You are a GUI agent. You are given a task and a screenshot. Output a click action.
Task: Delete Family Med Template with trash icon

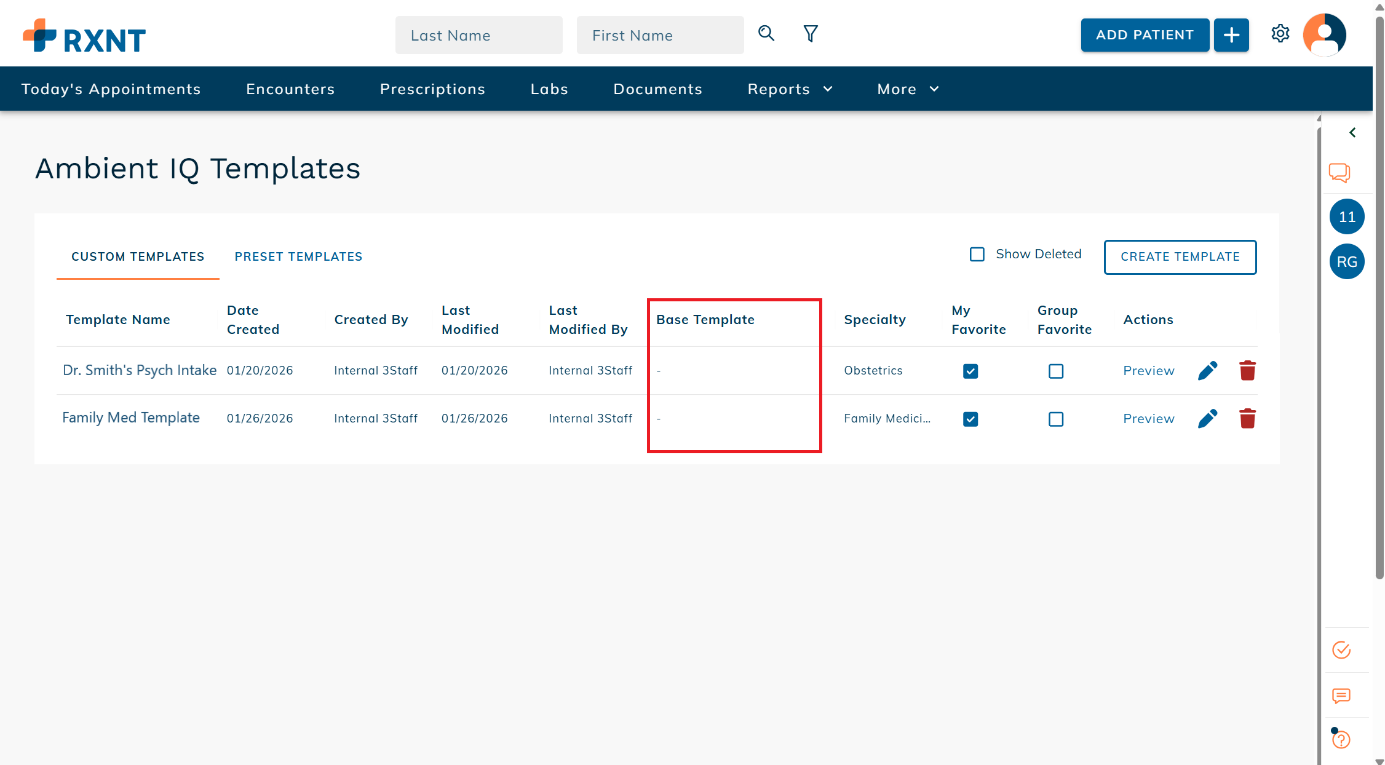[1247, 419]
